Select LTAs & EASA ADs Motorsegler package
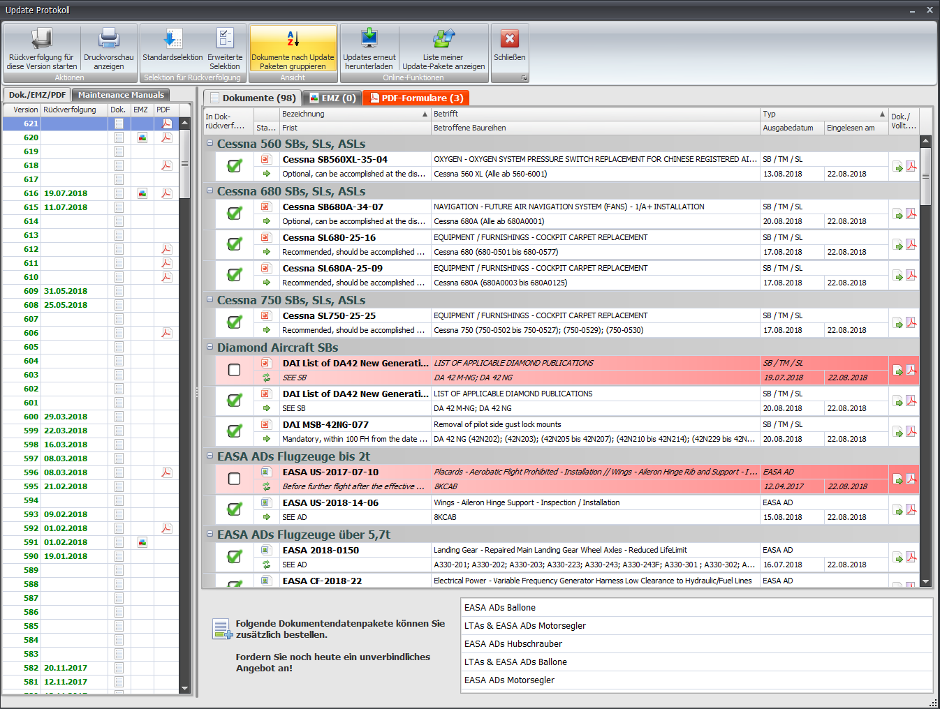Screen dimensions: 940x709 (x=696, y=626)
